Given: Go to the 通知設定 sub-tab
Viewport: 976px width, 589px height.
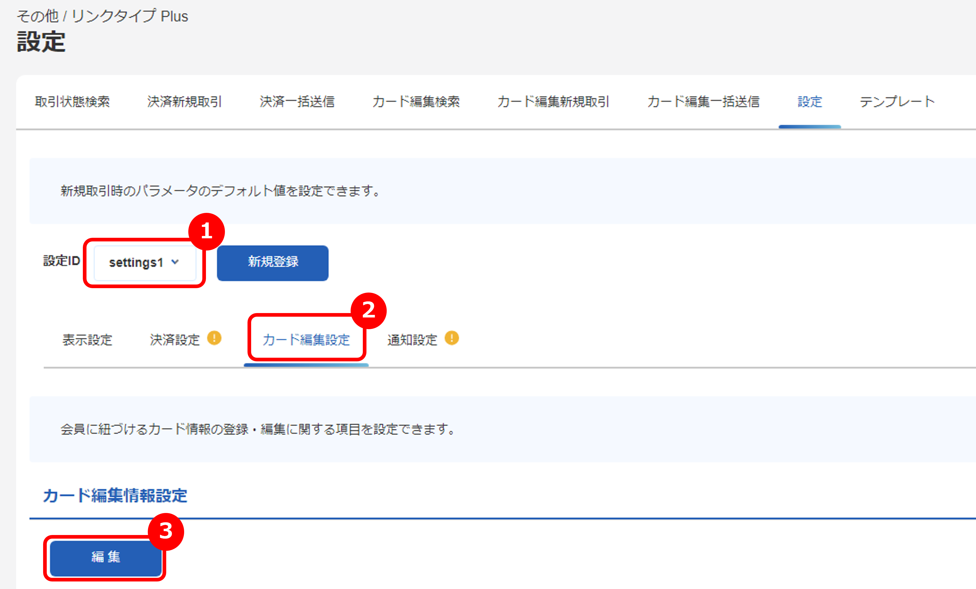Looking at the screenshot, I should click(x=412, y=340).
